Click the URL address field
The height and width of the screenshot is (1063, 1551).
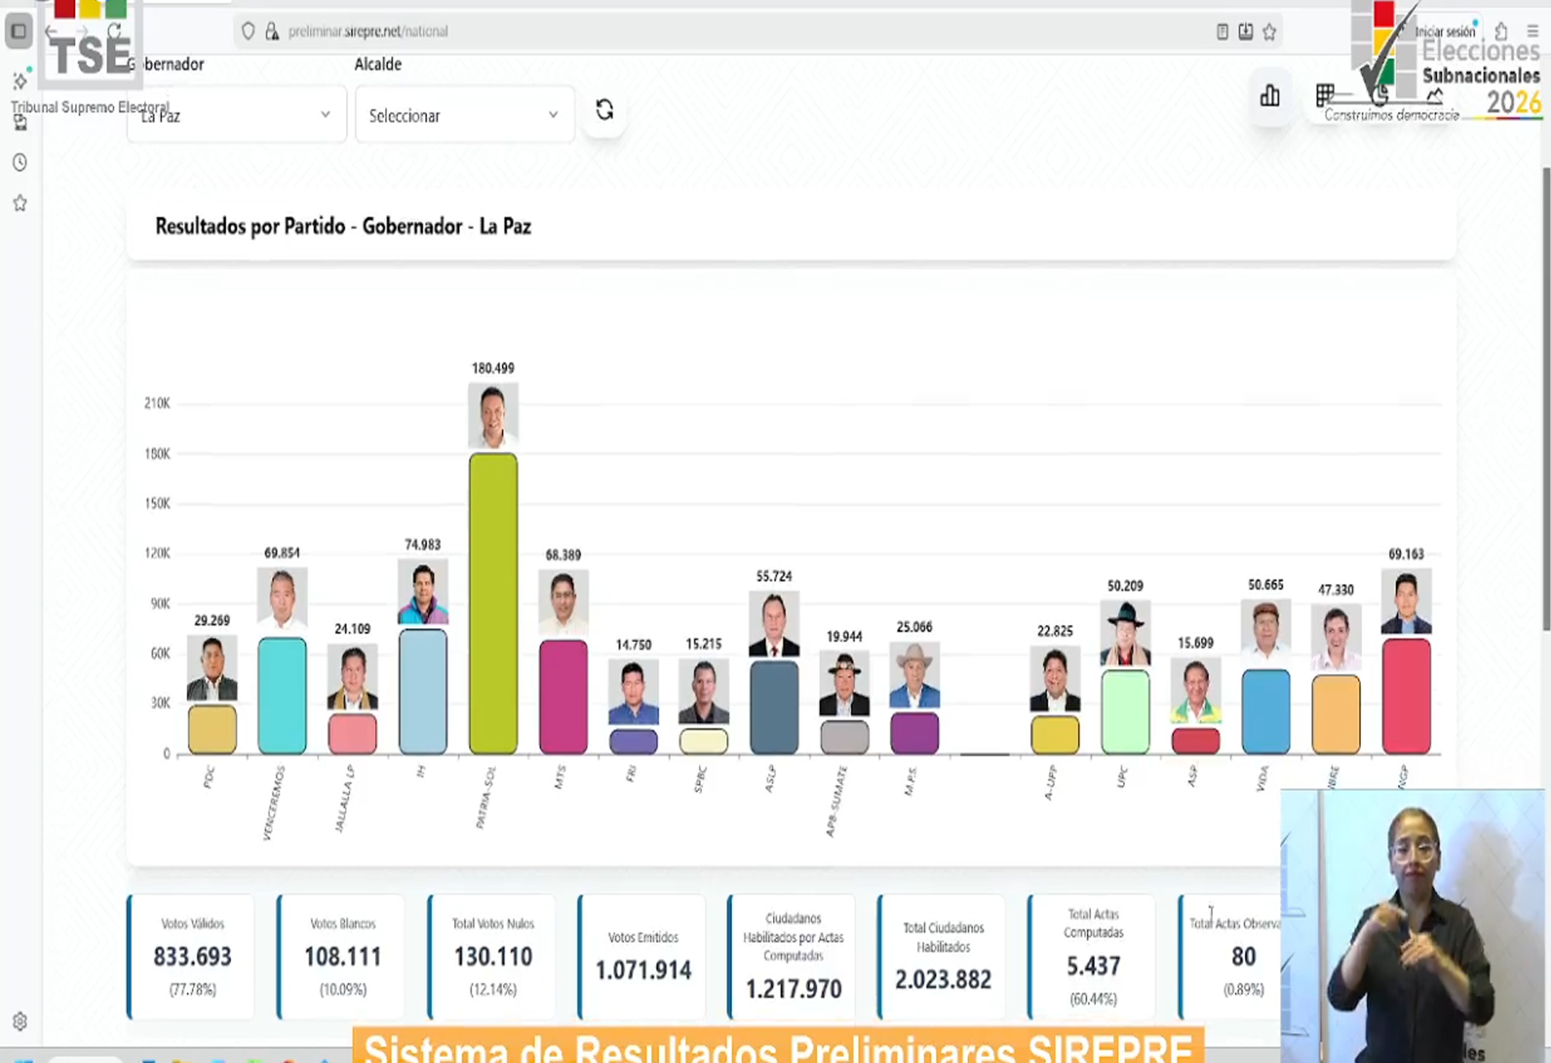click(682, 32)
